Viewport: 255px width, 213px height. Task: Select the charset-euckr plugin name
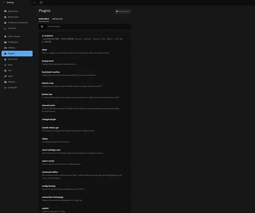48,105
